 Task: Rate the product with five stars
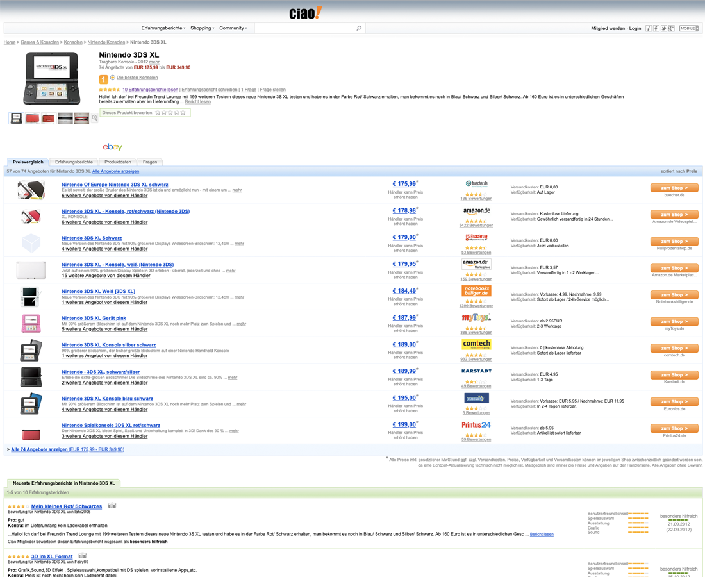[x=183, y=113]
